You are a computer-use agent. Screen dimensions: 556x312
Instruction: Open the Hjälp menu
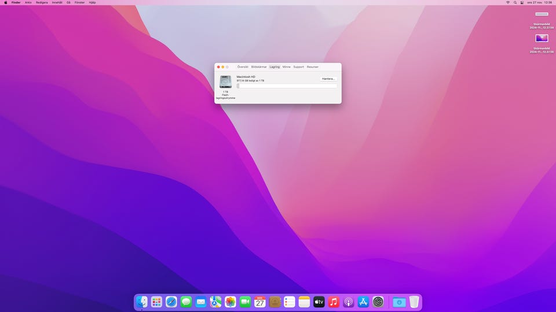coord(92,2)
